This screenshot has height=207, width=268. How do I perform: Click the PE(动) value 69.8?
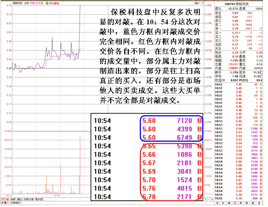(x=259, y=80)
